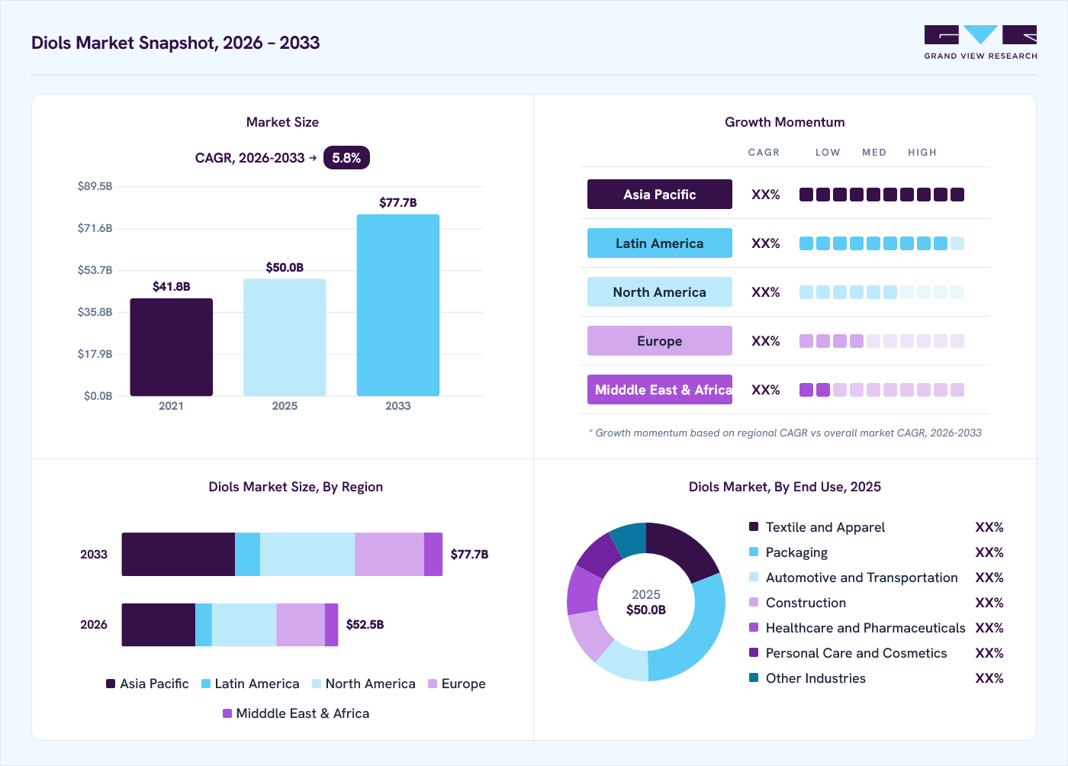Click the Construction legend swatch
The height and width of the screenshot is (766, 1068).
click(754, 602)
